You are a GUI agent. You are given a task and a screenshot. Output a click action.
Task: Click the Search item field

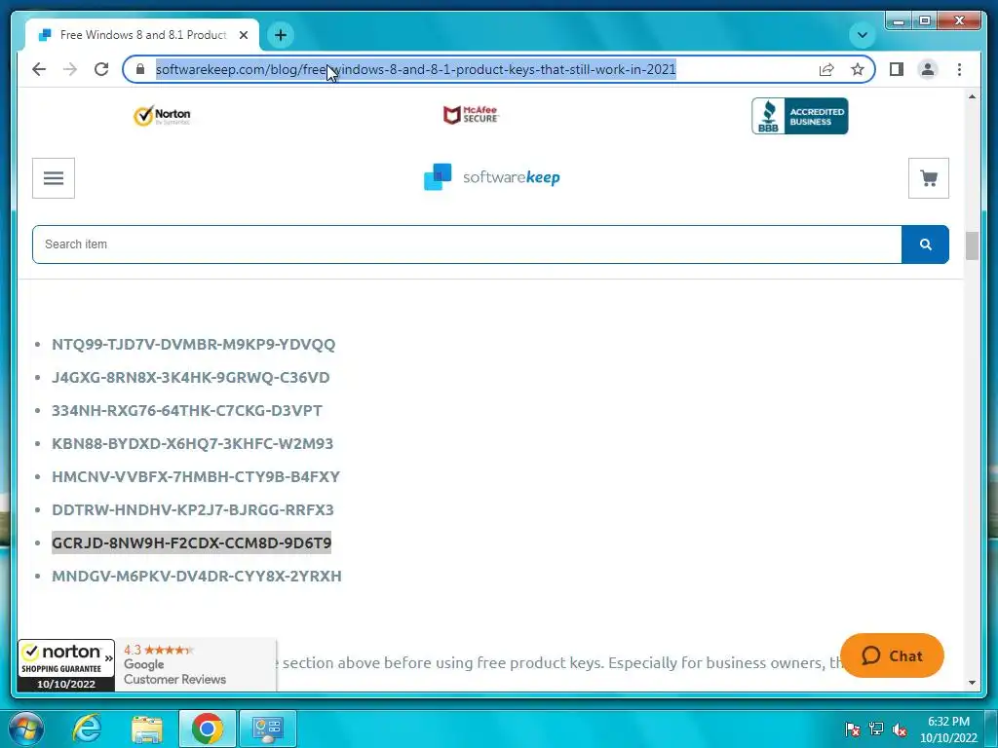point(467,244)
